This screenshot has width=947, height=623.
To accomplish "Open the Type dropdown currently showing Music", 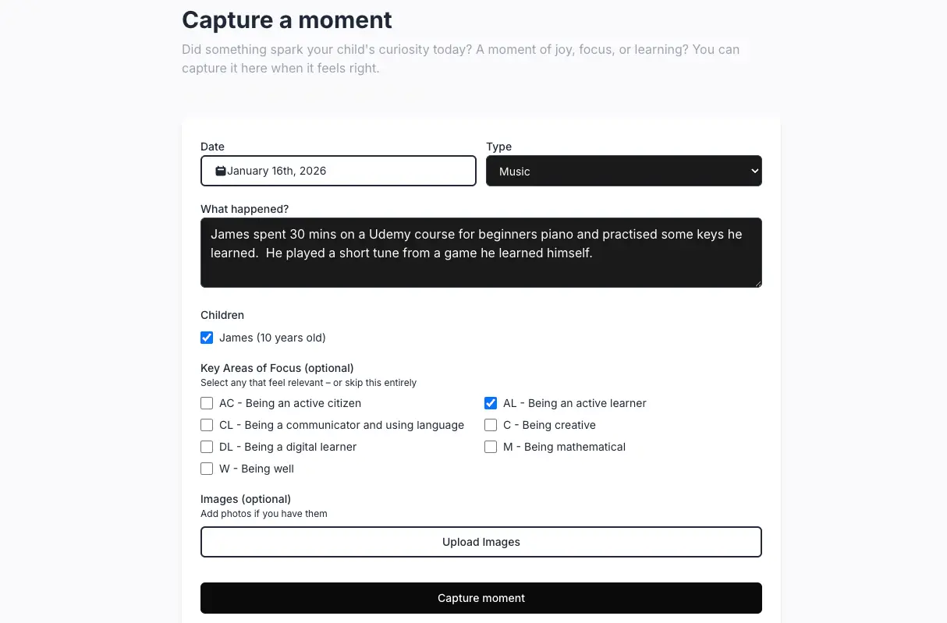I will pos(624,170).
